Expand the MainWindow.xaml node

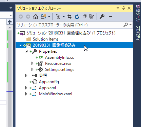26,94
